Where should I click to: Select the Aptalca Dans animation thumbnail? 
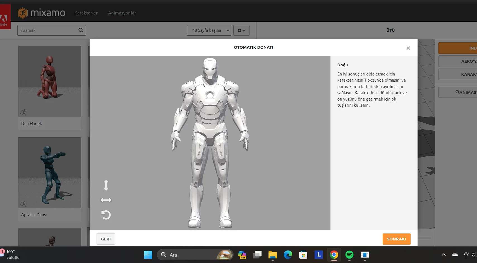point(50,172)
